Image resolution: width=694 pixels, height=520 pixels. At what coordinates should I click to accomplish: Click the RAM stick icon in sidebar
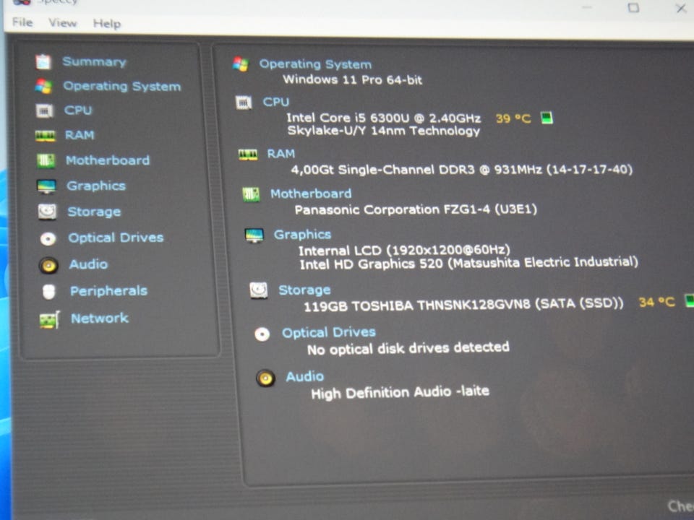45,135
